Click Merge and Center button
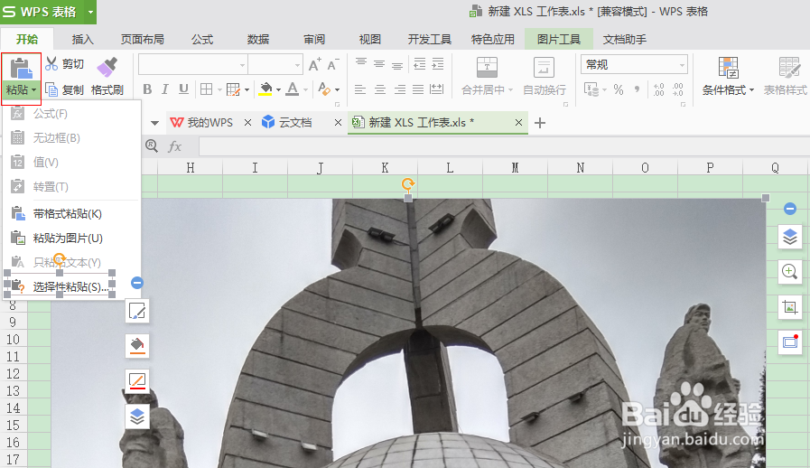 487,77
